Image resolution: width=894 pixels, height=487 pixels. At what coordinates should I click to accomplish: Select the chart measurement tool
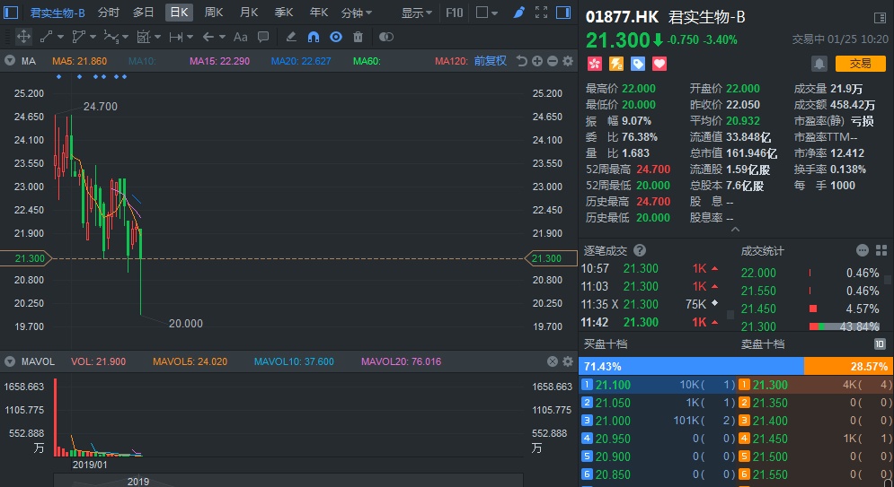tap(143, 37)
